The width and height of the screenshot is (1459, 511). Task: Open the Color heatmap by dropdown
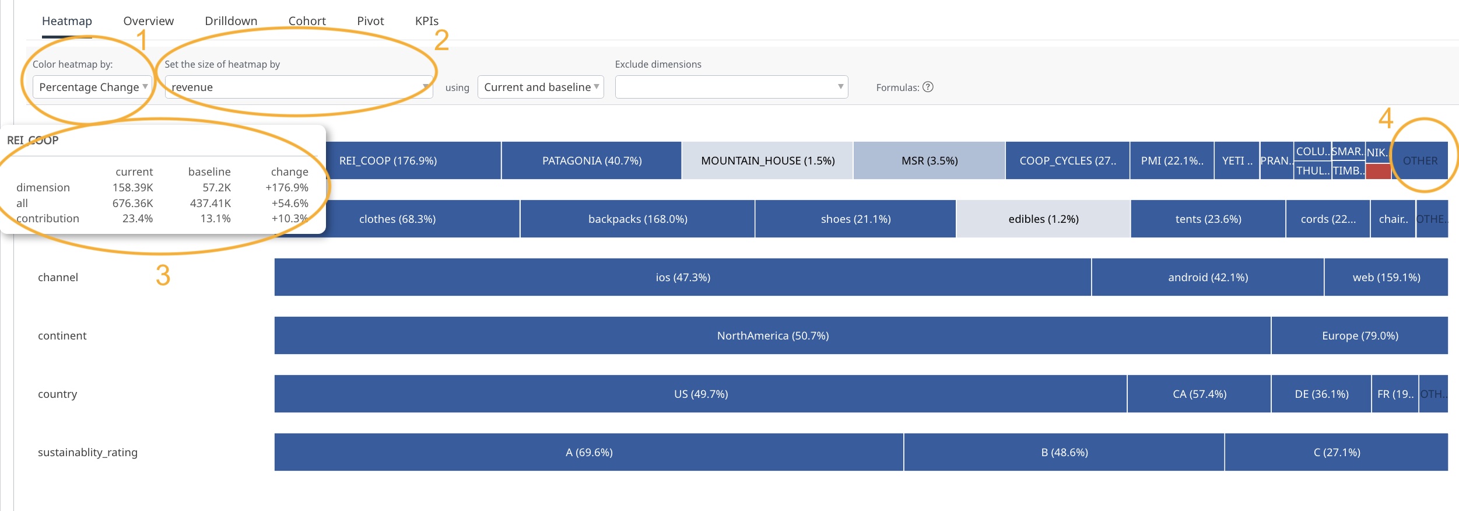92,87
